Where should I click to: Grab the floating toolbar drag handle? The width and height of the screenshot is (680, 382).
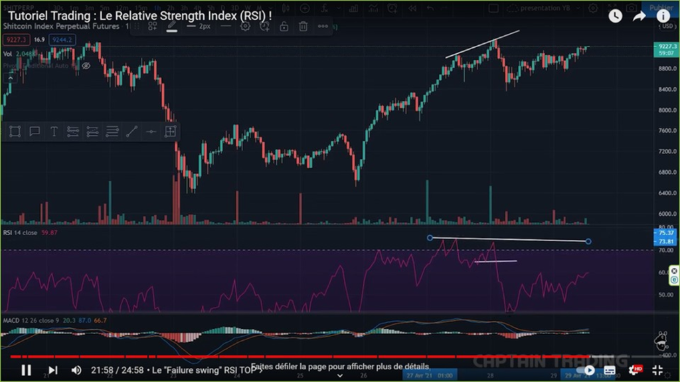pos(137,27)
